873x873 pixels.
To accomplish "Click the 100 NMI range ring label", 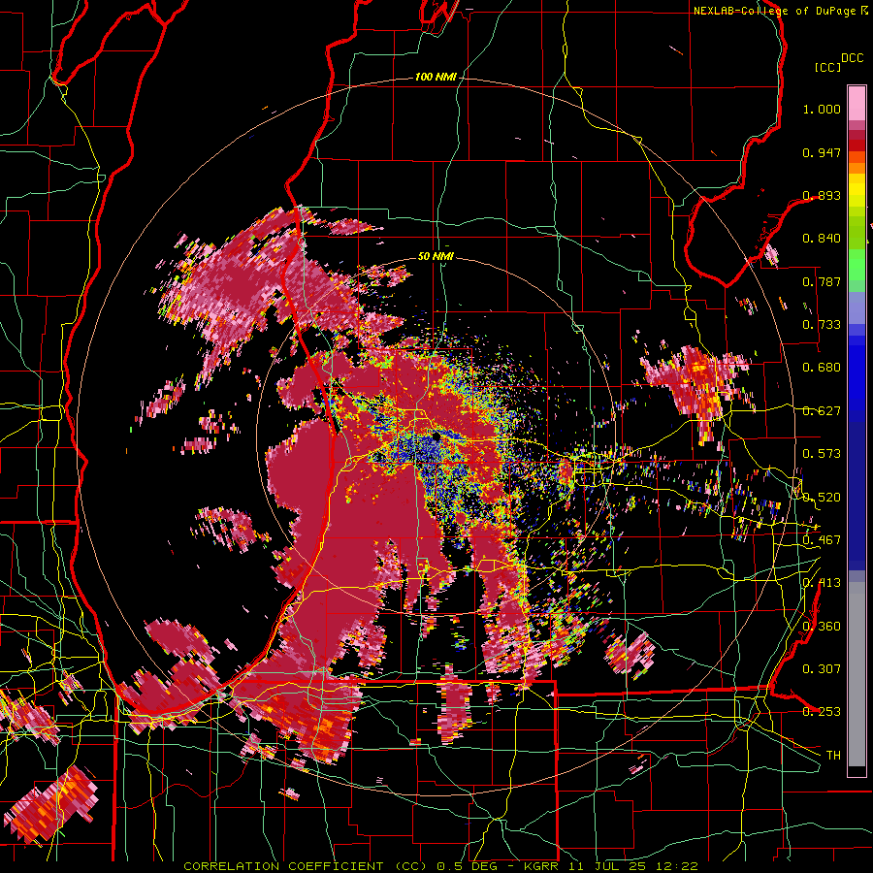I will coord(436,77).
